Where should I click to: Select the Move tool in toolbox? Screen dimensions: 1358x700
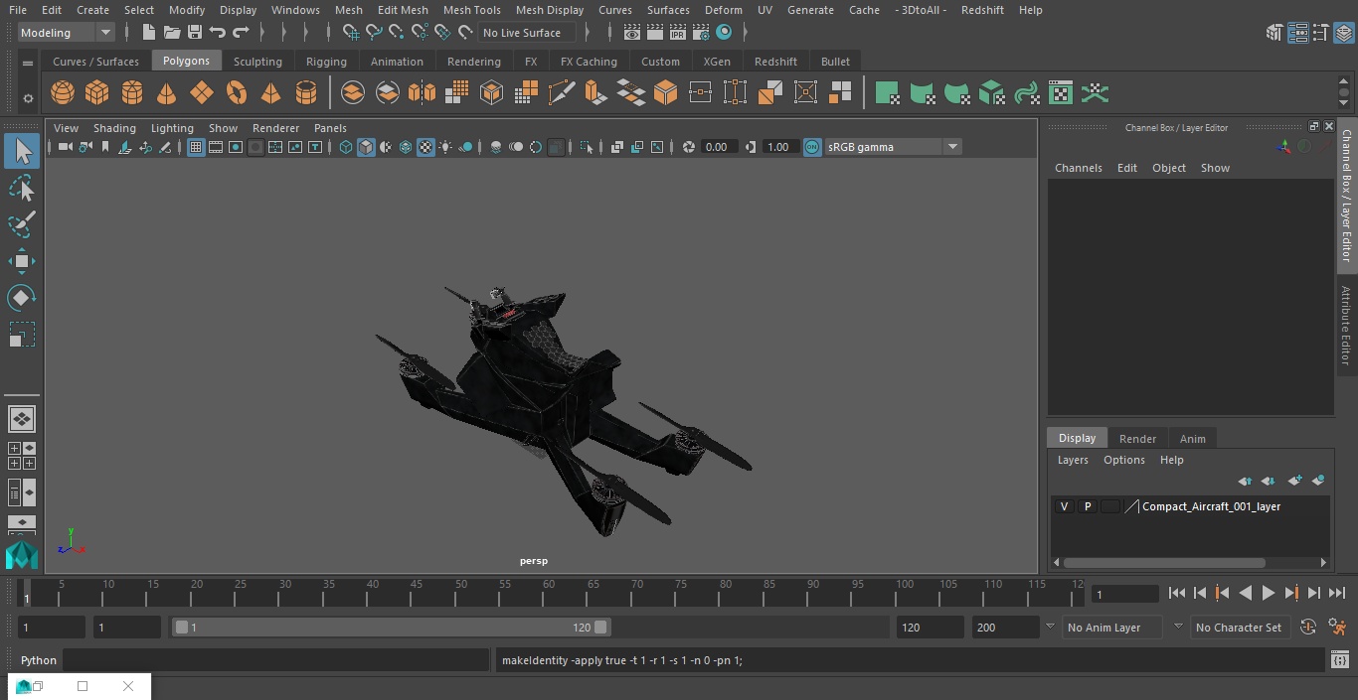(22, 261)
